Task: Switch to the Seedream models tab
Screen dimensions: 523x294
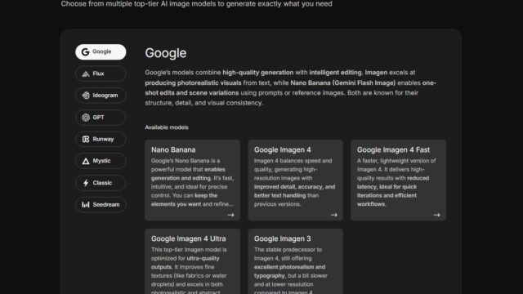Action: (x=101, y=204)
